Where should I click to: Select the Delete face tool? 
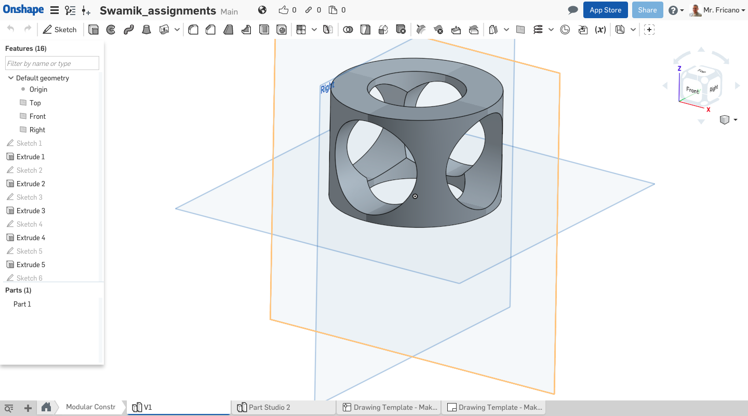(438, 30)
